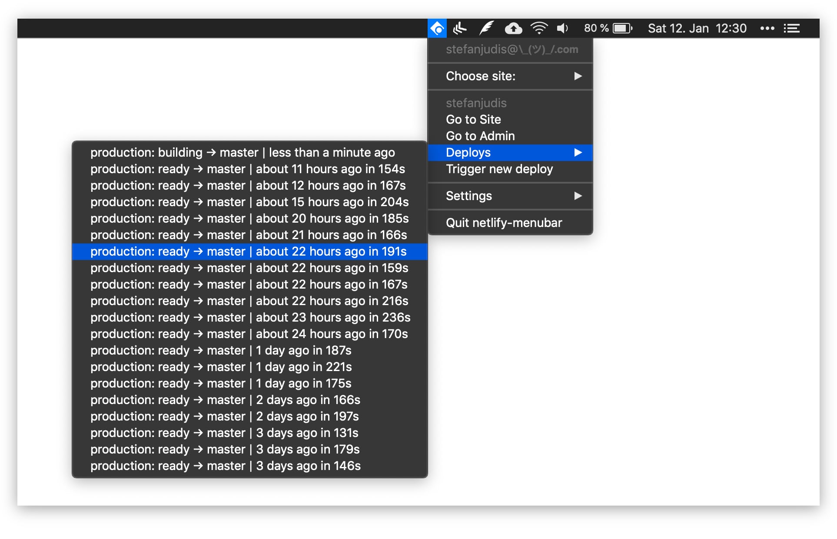Expand the Deploys submenu arrow
837x539 pixels.
(578, 153)
